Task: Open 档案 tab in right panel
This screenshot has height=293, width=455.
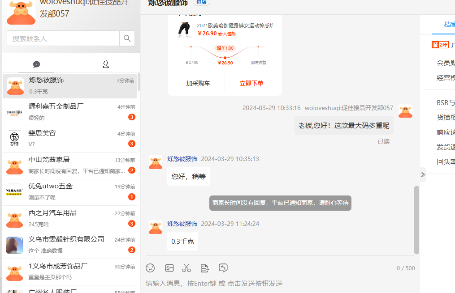Action: [x=448, y=25]
